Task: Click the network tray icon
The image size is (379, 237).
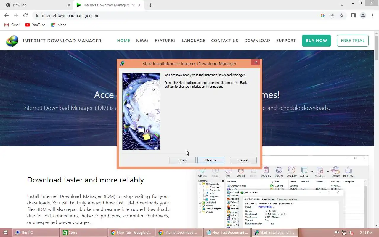Action: click(344, 233)
